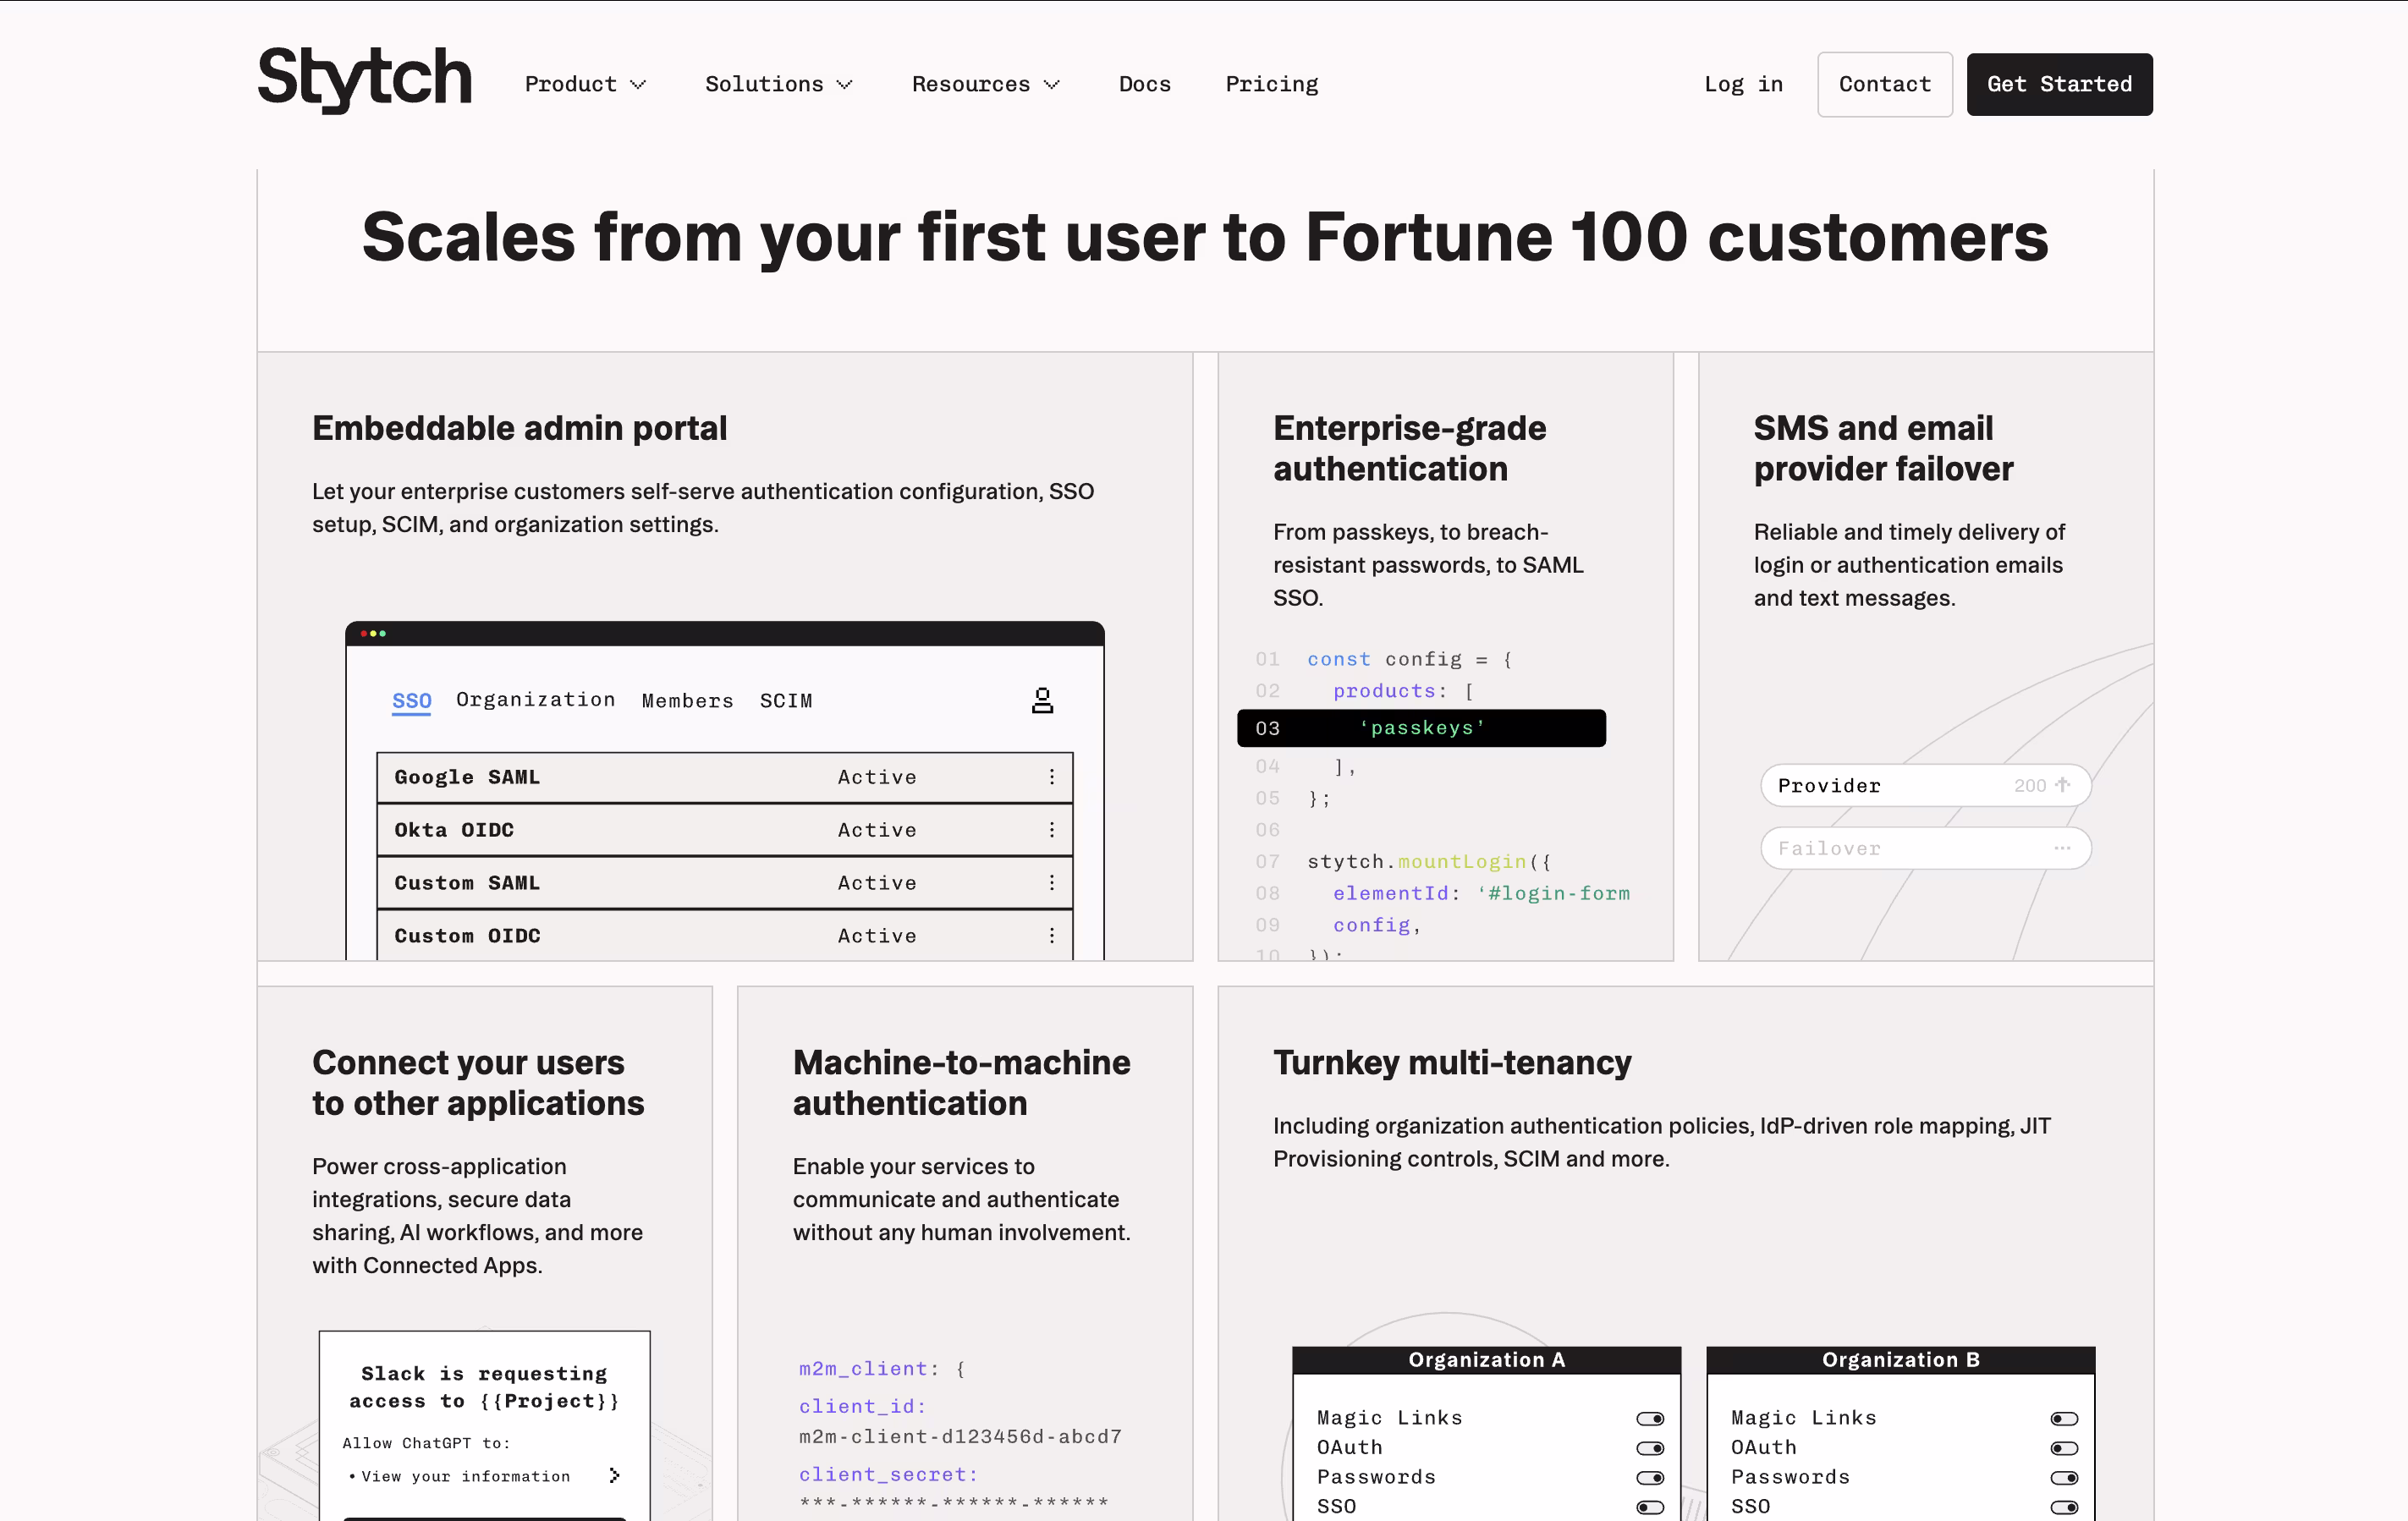
Task: Open the Okta OIDC row options menu
Action: tap(1051, 830)
